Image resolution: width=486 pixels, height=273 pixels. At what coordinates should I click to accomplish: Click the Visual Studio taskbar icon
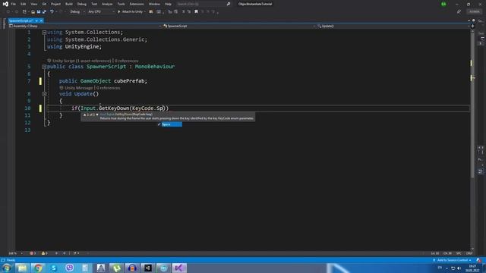[x=179, y=268]
